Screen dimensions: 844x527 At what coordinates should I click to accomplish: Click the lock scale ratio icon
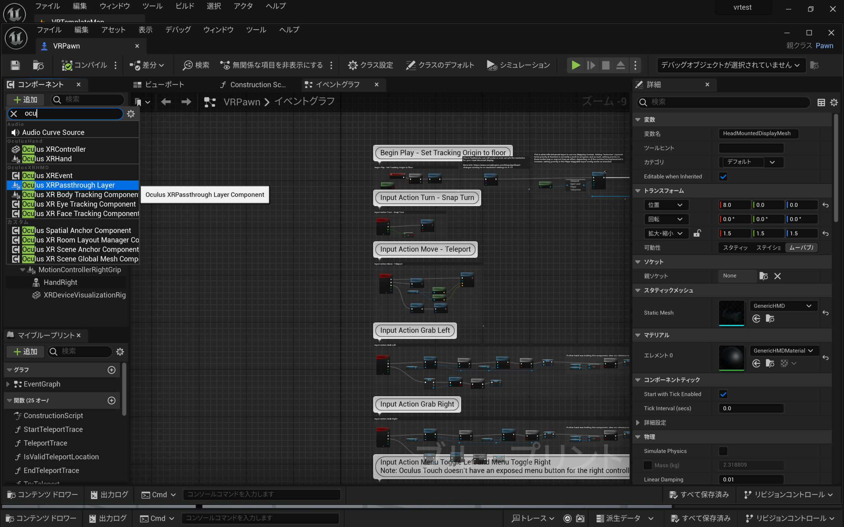[697, 233]
